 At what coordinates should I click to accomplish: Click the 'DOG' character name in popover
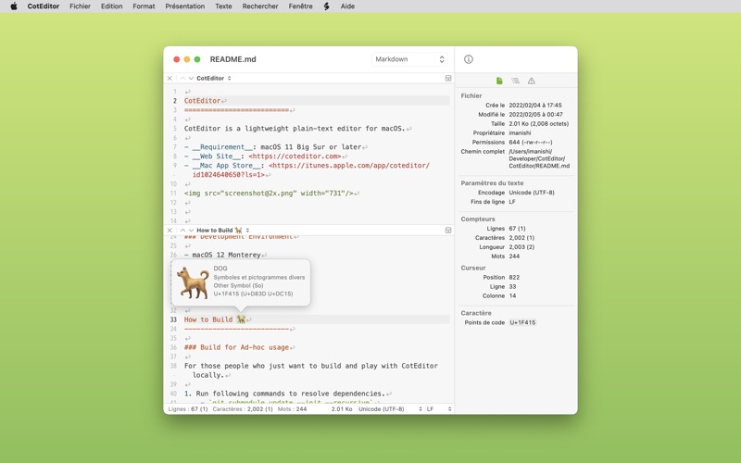(220, 269)
